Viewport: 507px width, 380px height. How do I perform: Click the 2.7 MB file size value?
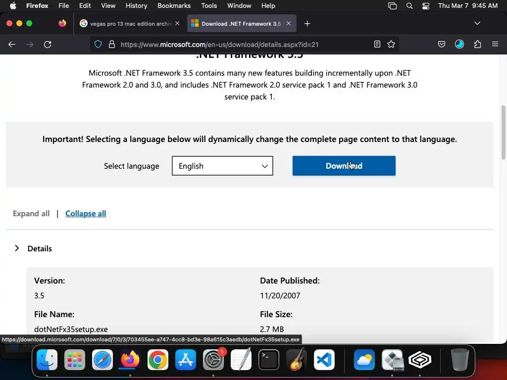click(272, 329)
